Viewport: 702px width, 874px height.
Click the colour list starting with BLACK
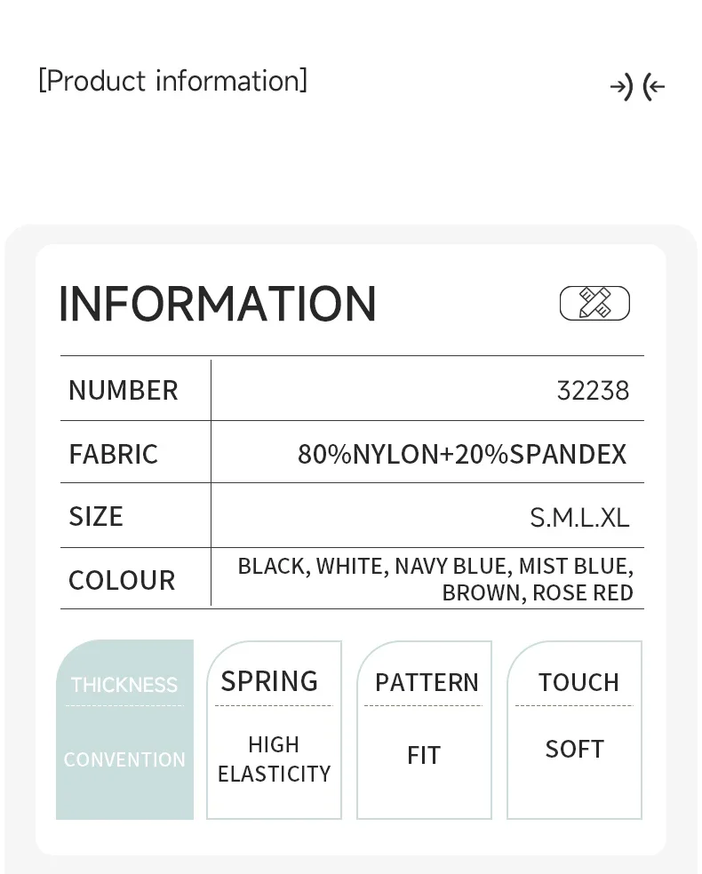(x=435, y=579)
